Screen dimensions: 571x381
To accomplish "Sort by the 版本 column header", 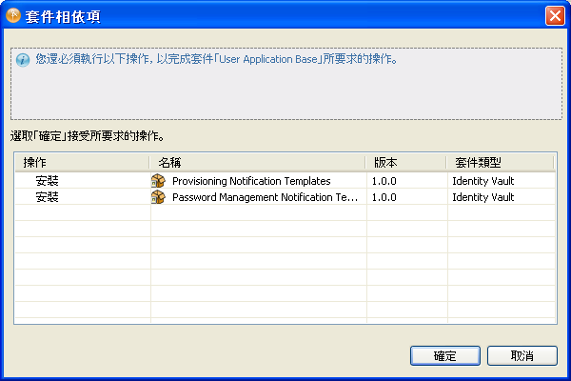I will click(406, 162).
